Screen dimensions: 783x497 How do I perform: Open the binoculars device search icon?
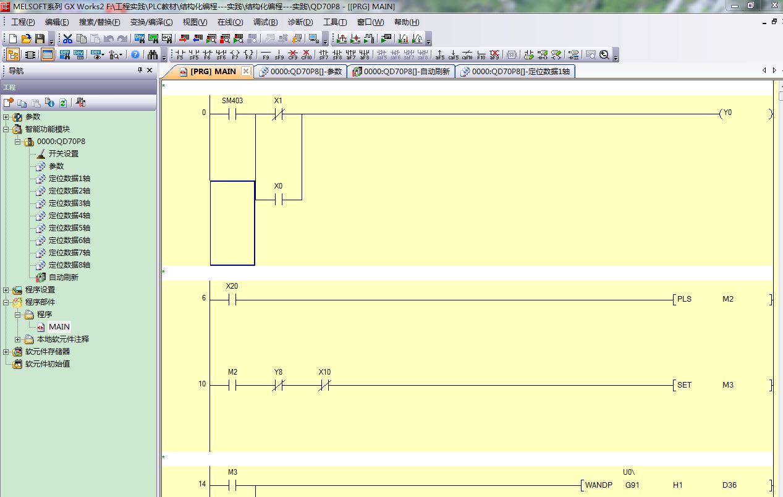tap(153, 54)
